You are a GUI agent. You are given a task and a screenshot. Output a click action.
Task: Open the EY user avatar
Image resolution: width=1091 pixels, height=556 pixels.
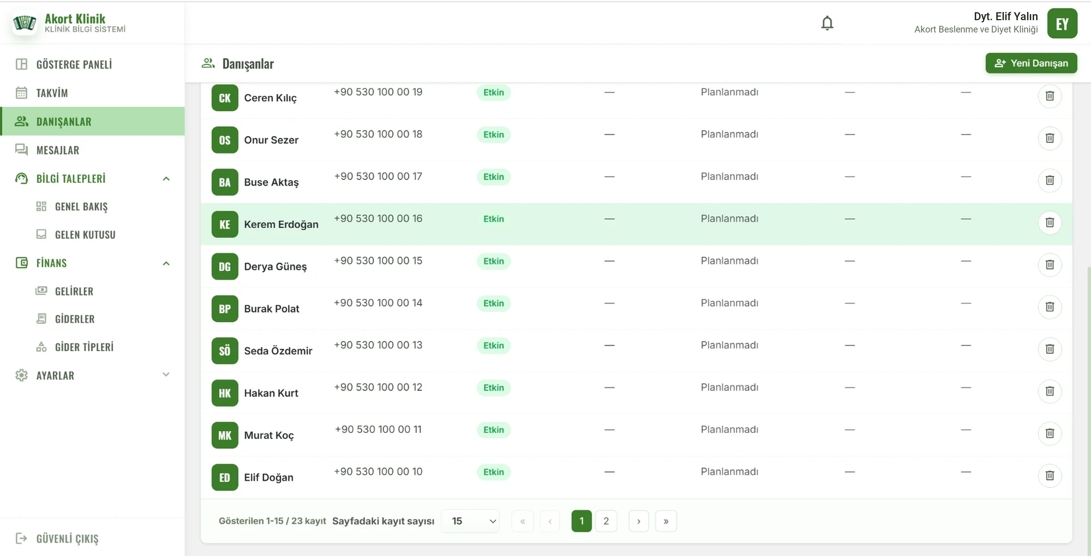click(1062, 23)
